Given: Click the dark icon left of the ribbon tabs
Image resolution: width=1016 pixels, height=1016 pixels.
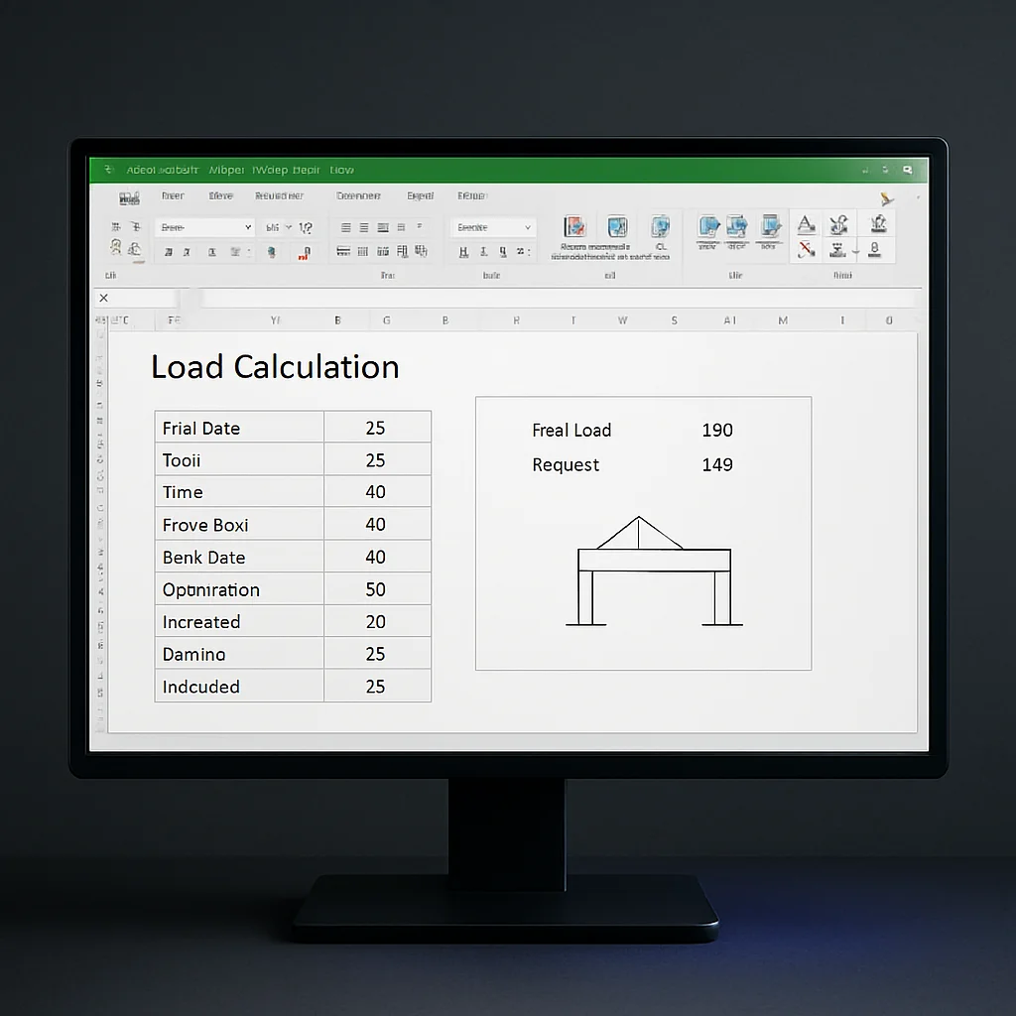Looking at the screenshot, I should tap(129, 197).
